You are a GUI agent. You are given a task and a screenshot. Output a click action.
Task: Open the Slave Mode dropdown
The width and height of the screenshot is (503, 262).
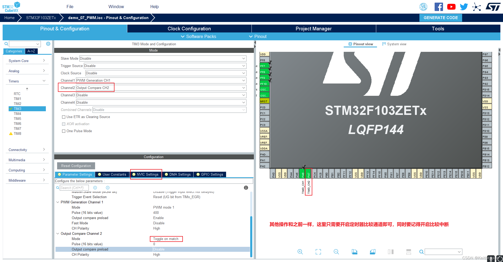click(x=163, y=58)
